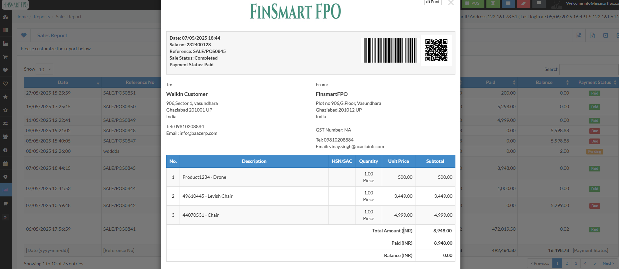The image size is (619, 269).
Task: Click the Print button in the invoice
Action: pos(433,2)
